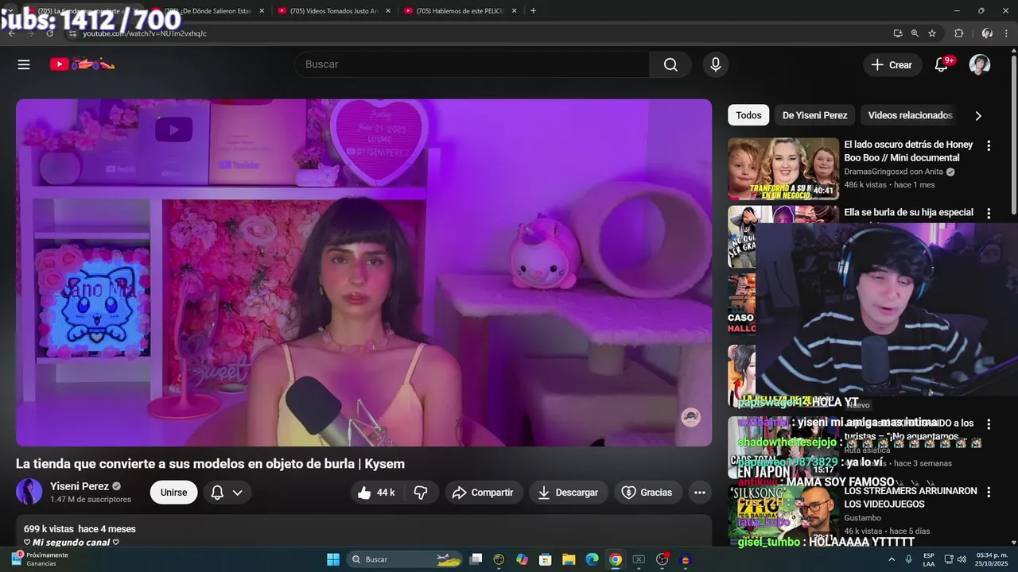Select the 'De Yiseni Perez' chip
1018x572 pixels.
[x=814, y=115]
